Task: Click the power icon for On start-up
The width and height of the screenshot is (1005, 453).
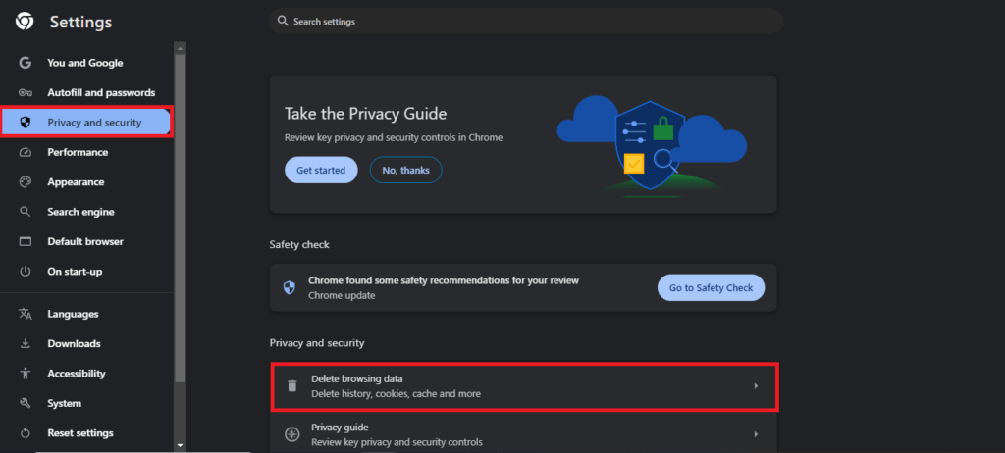Action: tap(25, 271)
